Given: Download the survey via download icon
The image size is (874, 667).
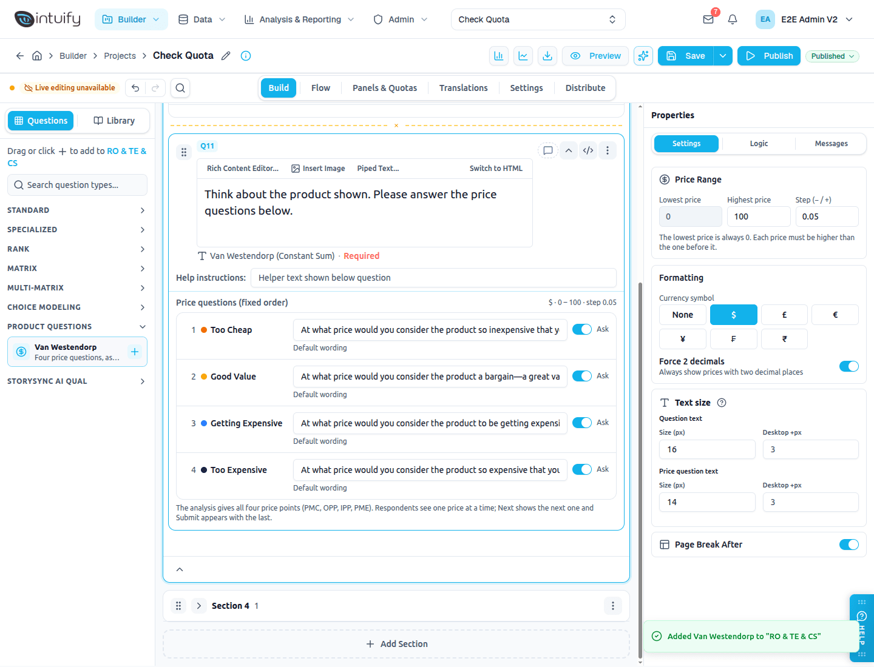Looking at the screenshot, I should pyautogui.click(x=547, y=56).
